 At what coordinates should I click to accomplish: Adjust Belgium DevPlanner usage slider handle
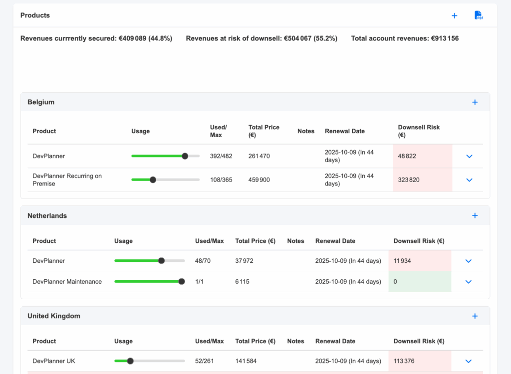185,156
